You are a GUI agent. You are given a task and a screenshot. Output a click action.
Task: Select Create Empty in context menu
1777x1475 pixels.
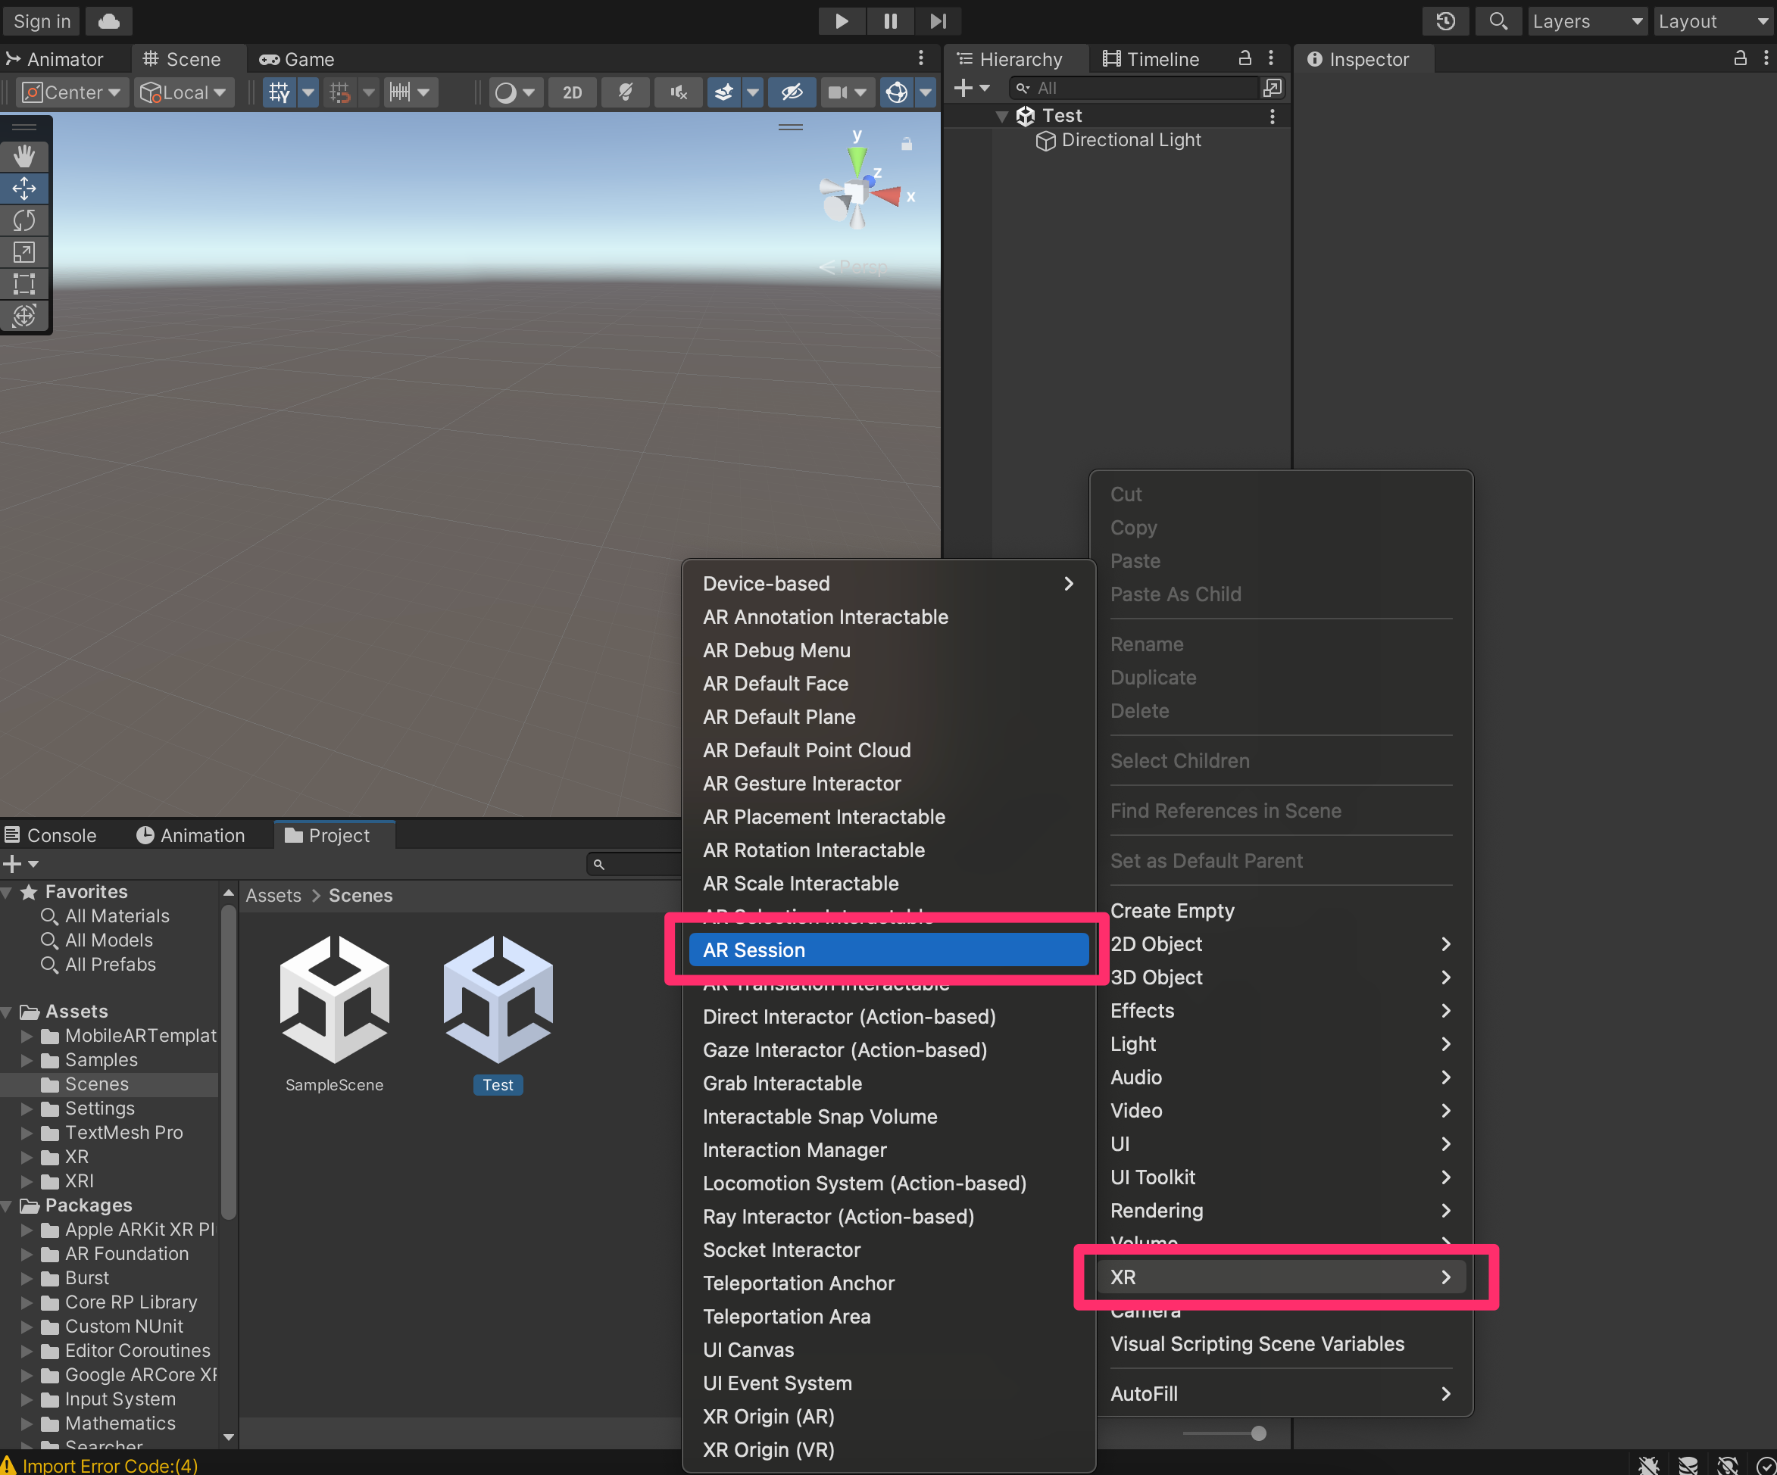pos(1171,911)
